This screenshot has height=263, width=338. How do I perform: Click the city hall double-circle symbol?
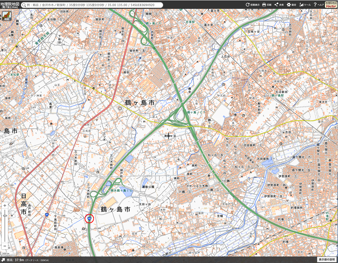pos(120,108)
